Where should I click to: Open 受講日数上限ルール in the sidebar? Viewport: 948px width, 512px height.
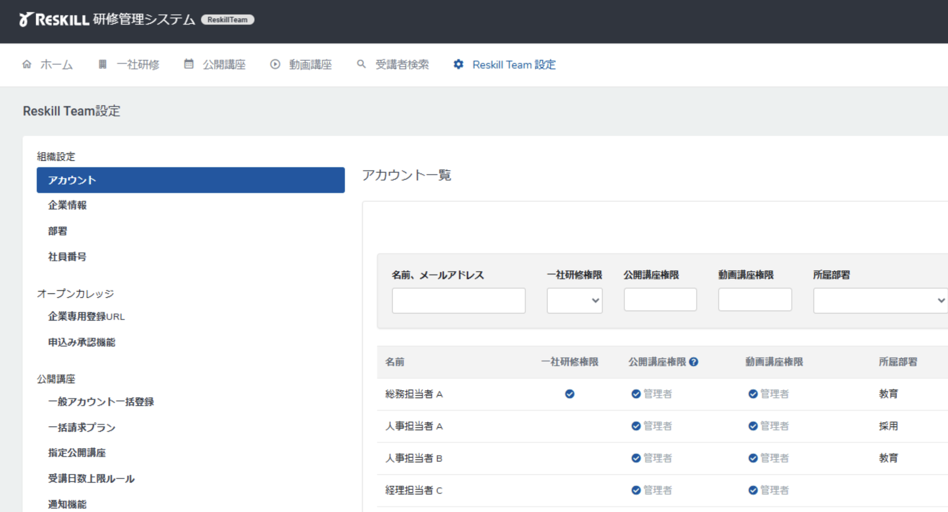click(91, 479)
